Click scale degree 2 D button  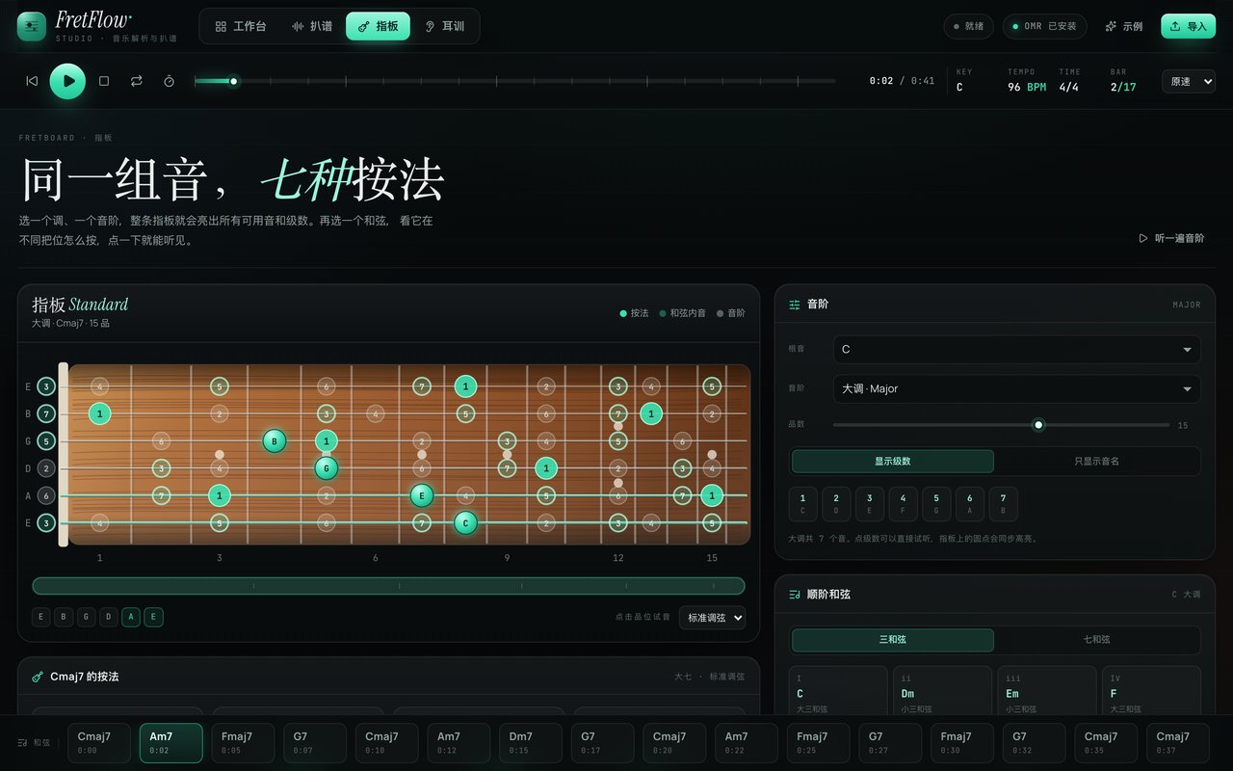click(836, 504)
